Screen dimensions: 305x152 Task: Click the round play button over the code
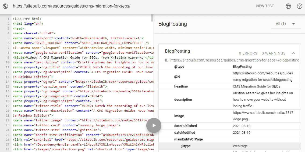click(x=154, y=125)
